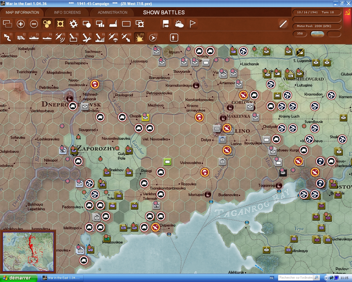Viewport: 352px width, 282px height.
Task: Select the bright green unit near Pologi
Action: coord(167,162)
